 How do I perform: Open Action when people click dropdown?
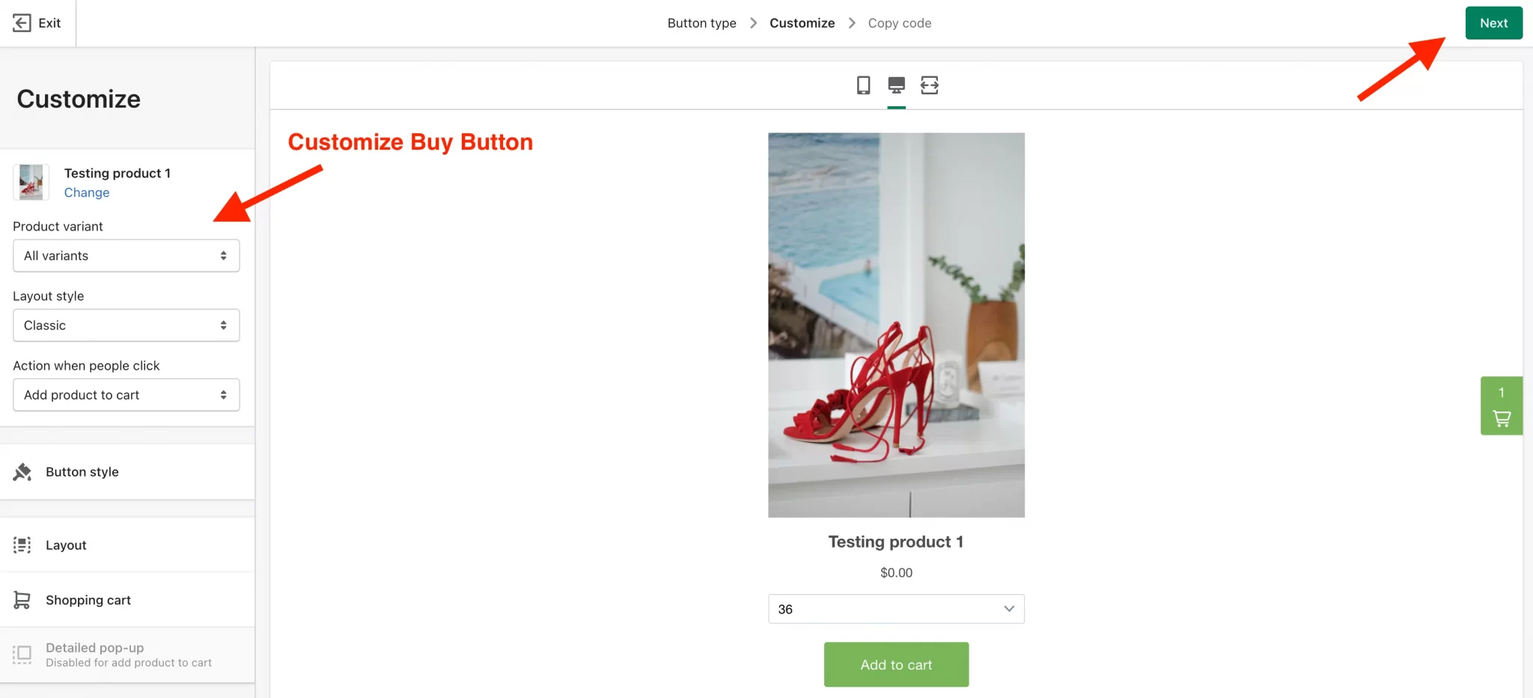pos(126,395)
